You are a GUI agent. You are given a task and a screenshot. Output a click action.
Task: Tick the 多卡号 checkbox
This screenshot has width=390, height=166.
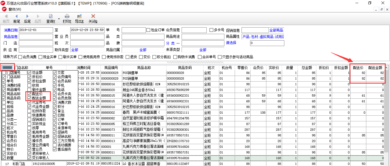[211, 30]
